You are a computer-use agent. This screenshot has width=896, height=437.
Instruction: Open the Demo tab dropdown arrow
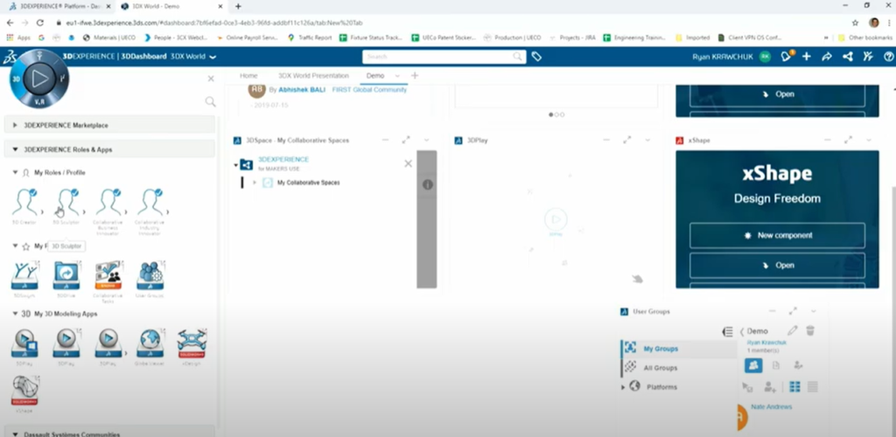(397, 76)
